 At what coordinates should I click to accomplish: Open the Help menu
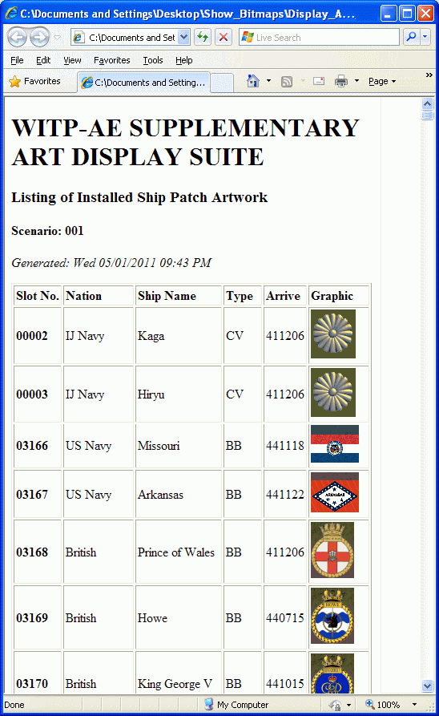click(184, 60)
